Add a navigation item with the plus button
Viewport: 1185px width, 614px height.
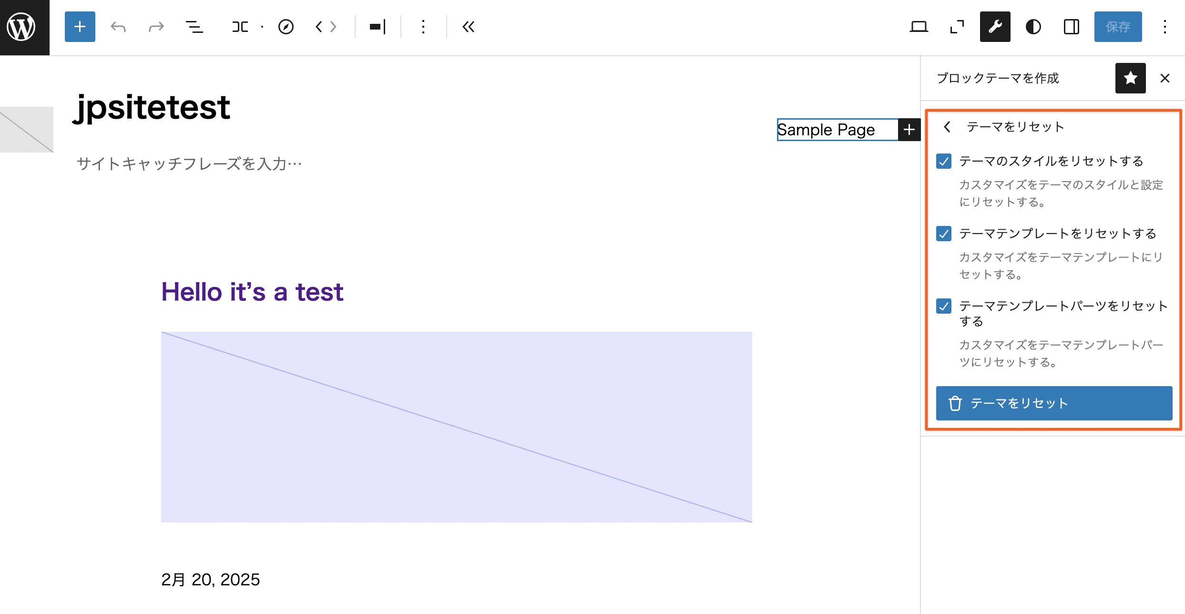coord(909,130)
